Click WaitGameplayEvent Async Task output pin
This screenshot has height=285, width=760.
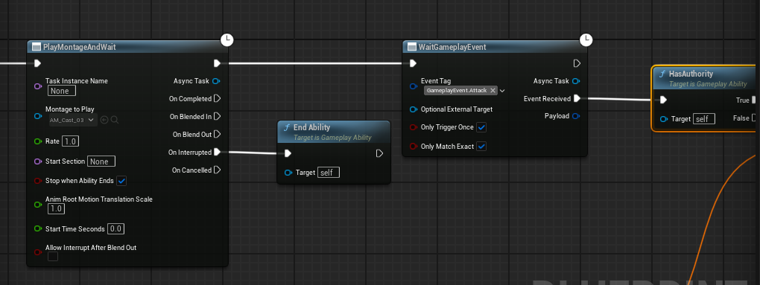point(576,81)
